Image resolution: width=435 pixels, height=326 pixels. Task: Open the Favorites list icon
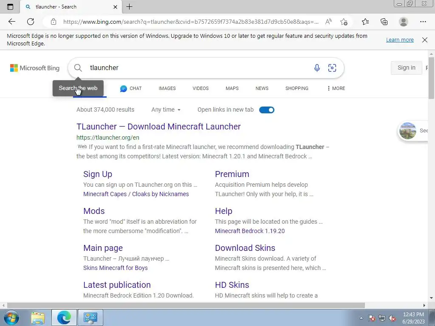click(365, 22)
